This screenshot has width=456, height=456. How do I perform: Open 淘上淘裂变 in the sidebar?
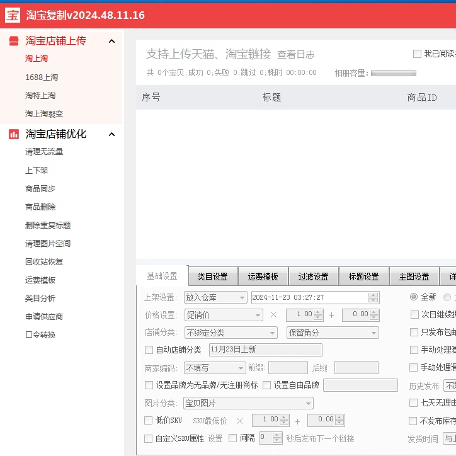tap(44, 114)
